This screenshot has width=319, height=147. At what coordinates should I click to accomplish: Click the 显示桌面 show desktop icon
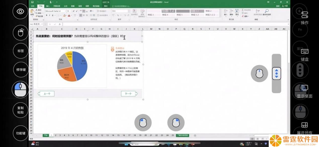tap(305, 88)
